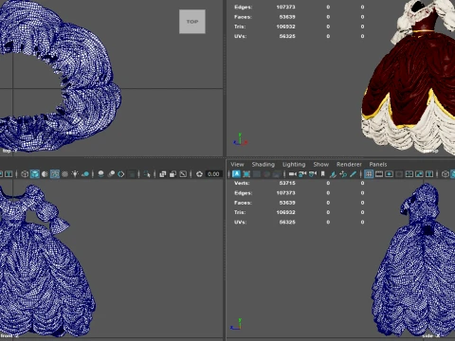This screenshot has width=455, height=341.
Task: Click the Exposure icon beside 0.00 field
Action: (x=199, y=174)
